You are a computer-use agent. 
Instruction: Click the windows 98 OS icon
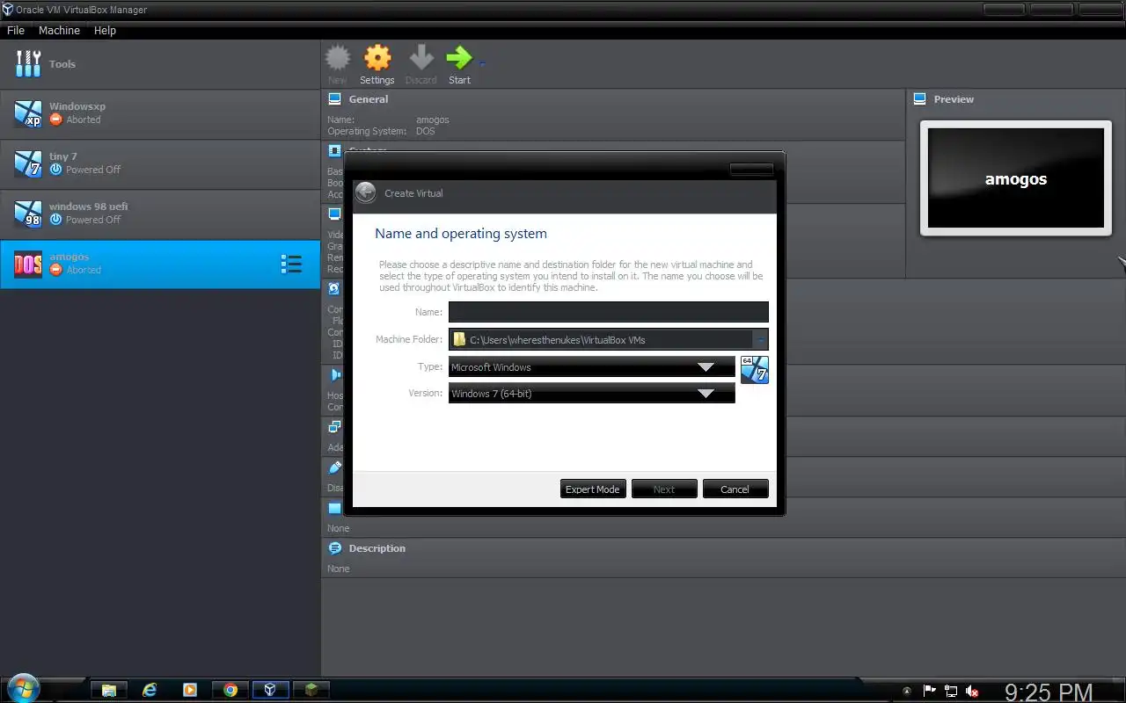pos(28,214)
